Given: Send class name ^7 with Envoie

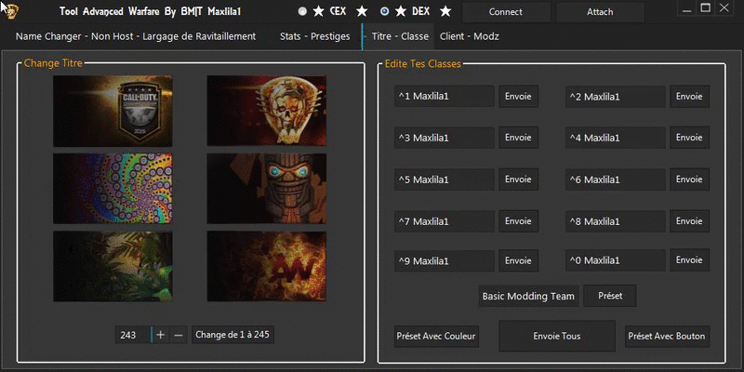Looking at the screenshot, I should [x=518, y=221].
